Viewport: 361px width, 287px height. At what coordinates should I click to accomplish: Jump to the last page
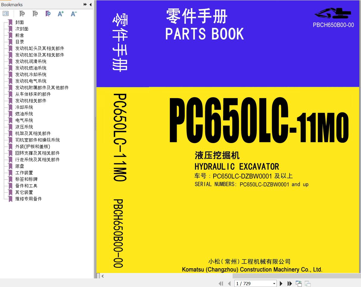pyautogui.click(x=290, y=283)
